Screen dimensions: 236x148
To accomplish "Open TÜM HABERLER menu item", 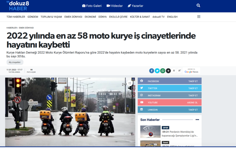I will pyautogui.click(x=16, y=17).
